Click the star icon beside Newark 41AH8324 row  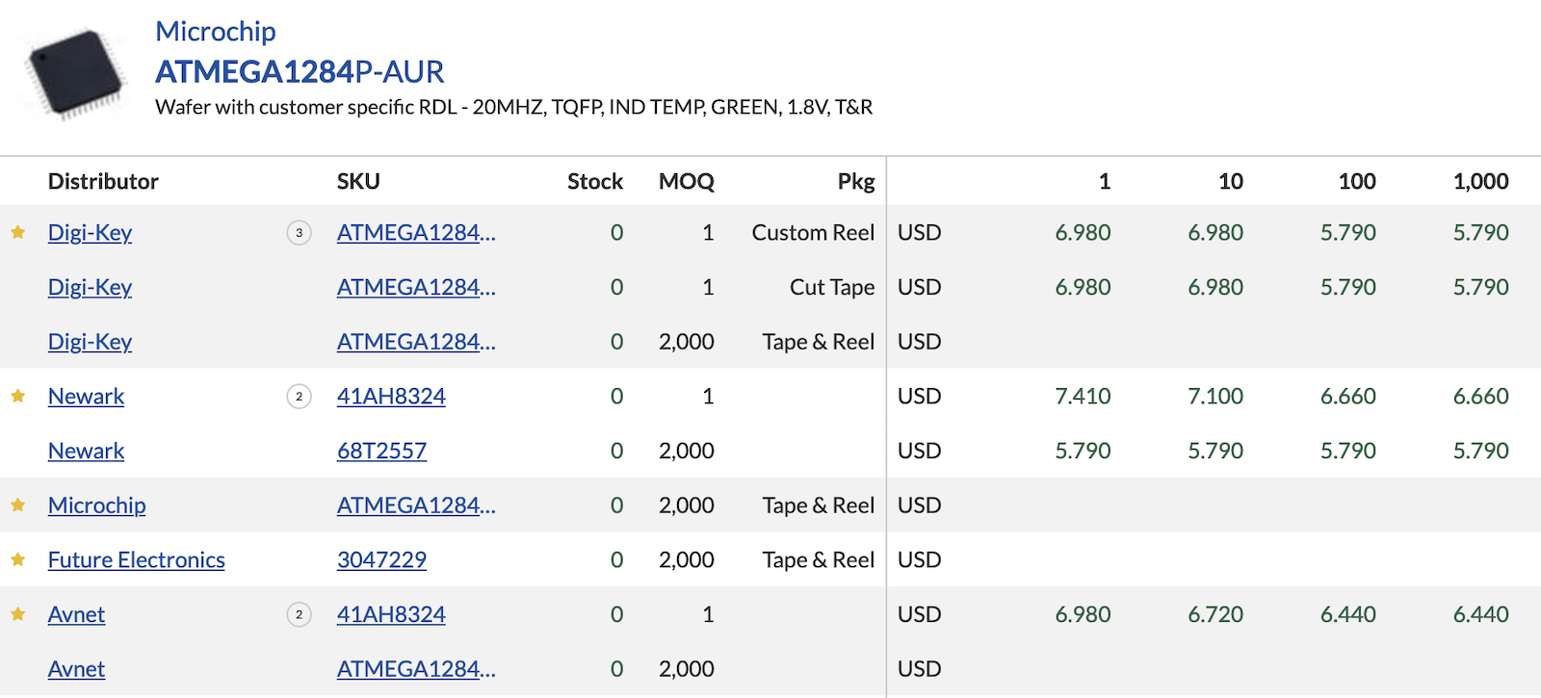[x=17, y=396]
